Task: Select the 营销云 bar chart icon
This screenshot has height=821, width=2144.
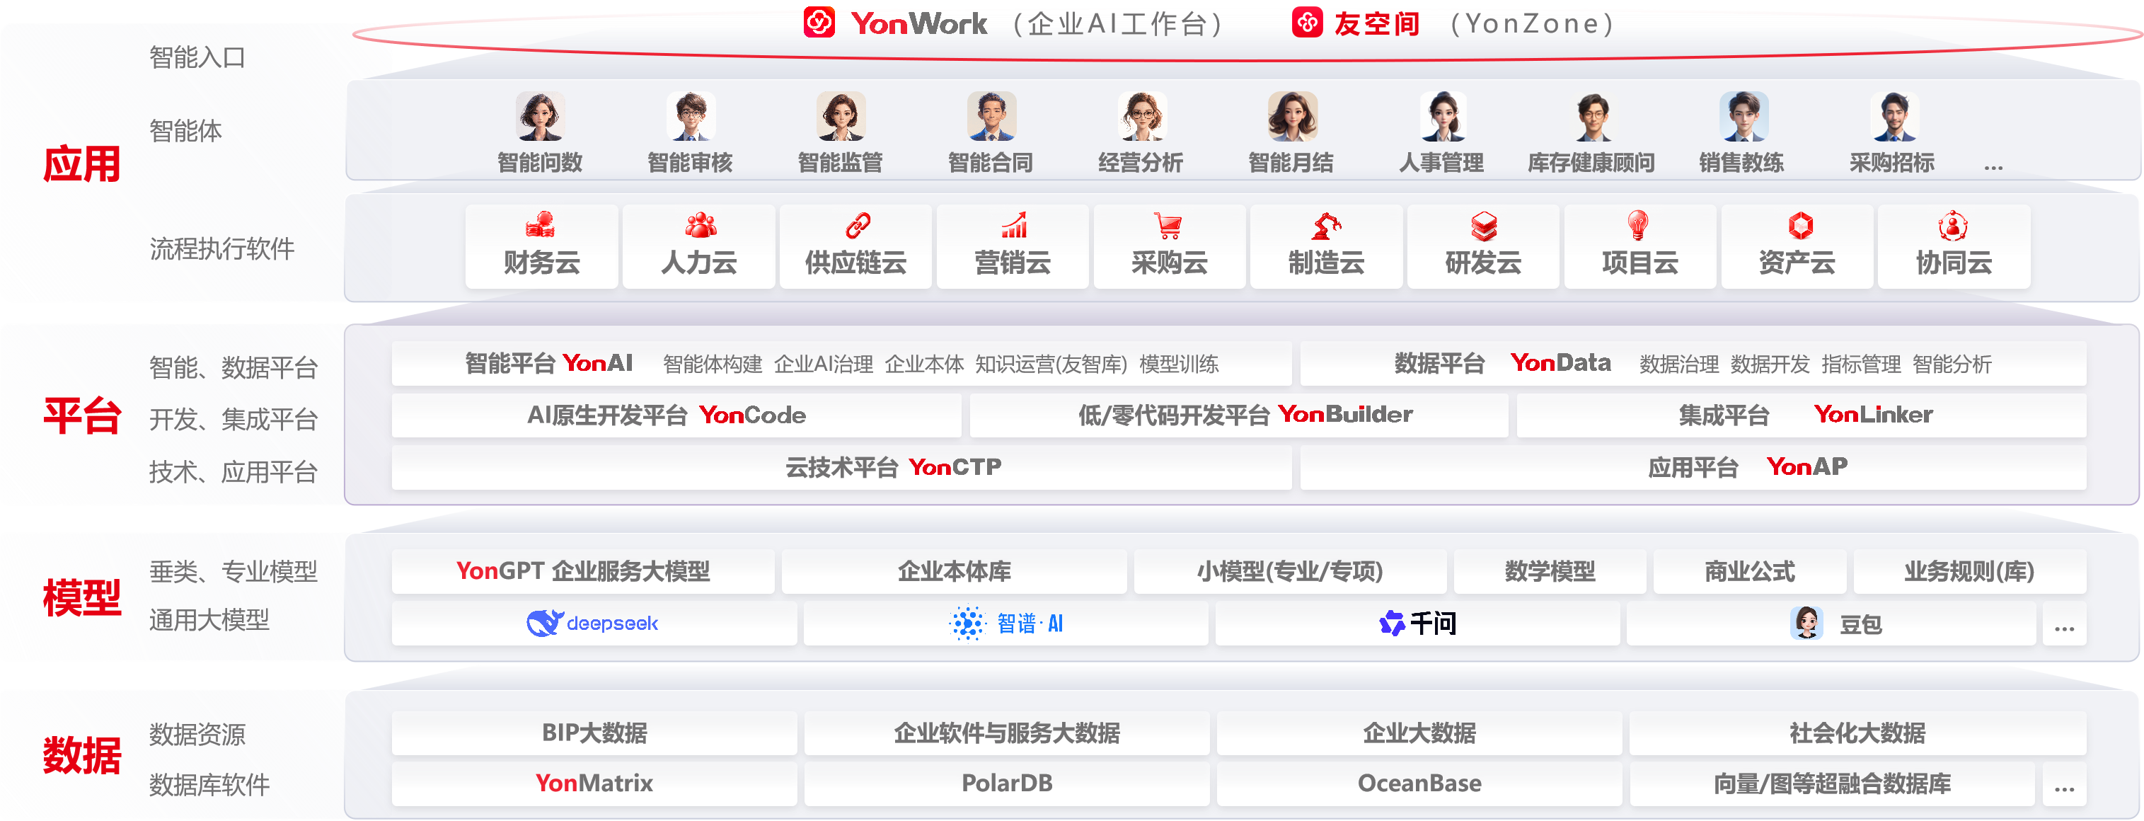Action: click(1014, 225)
